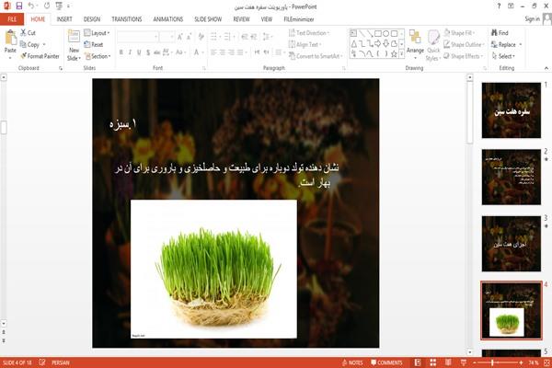Select the line shape in shapes gallery
Screen dimensions: 552x368
[362, 34]
